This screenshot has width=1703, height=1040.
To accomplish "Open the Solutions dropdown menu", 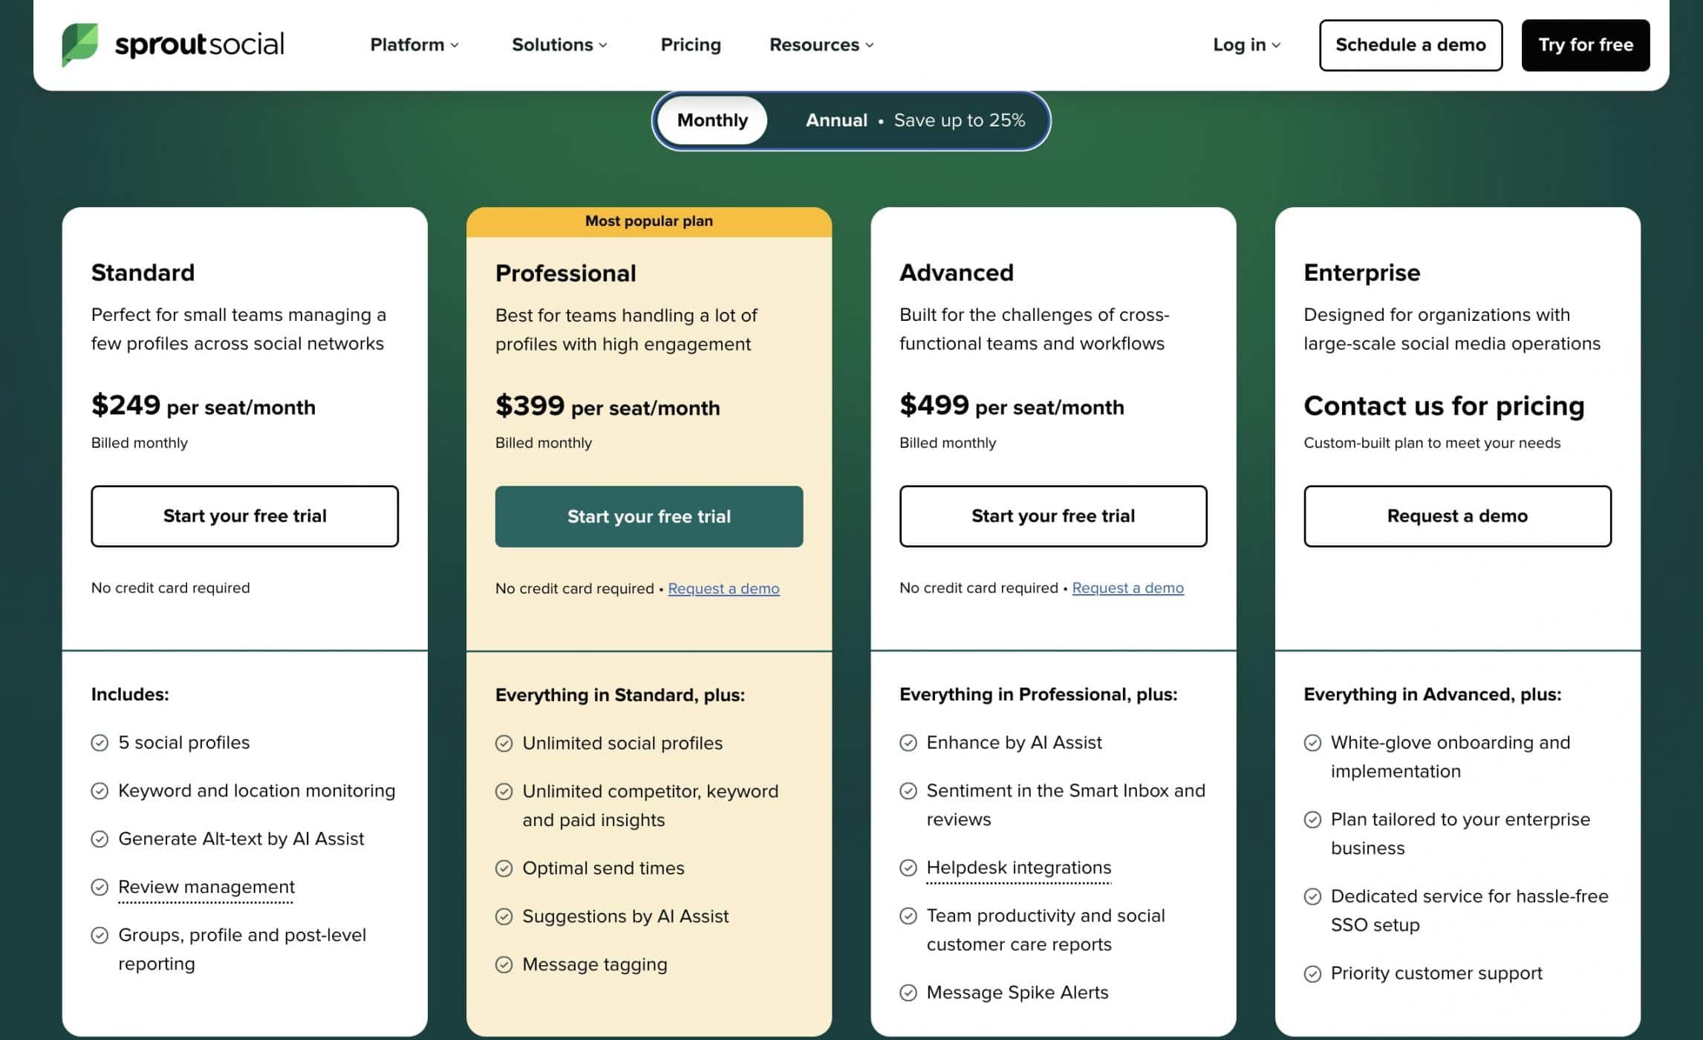I will point(559,45).
